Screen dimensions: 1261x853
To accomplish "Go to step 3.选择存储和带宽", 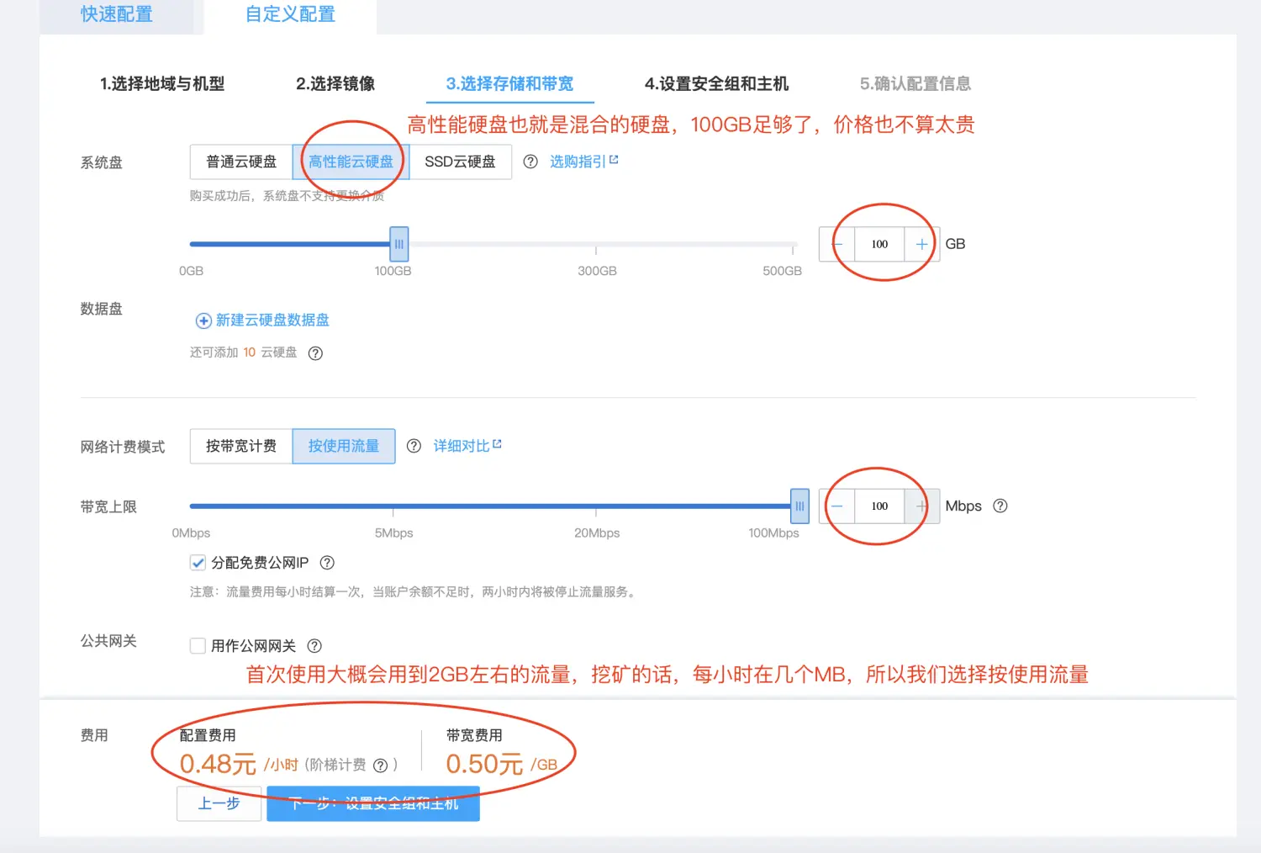I will point(509,83).
